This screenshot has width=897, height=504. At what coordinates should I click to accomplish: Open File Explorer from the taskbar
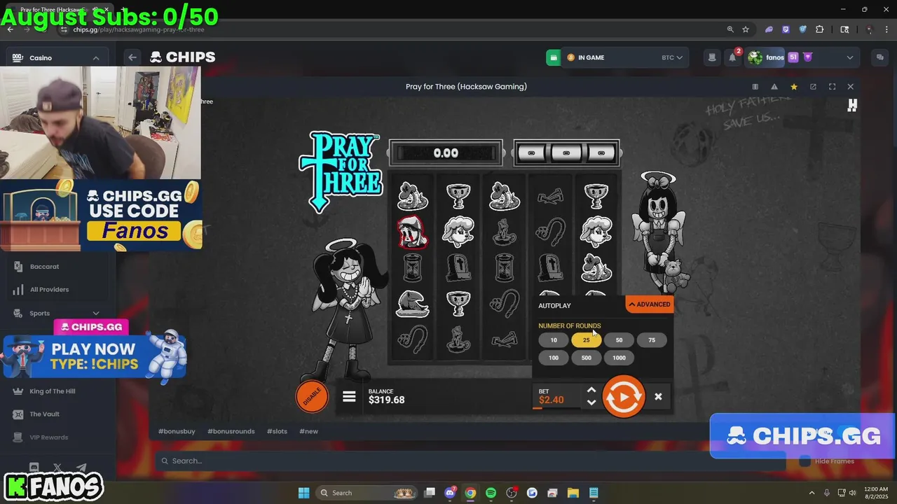[573, 493]
